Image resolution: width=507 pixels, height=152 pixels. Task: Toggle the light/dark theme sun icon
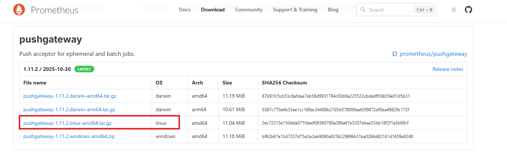coord(454,10)
